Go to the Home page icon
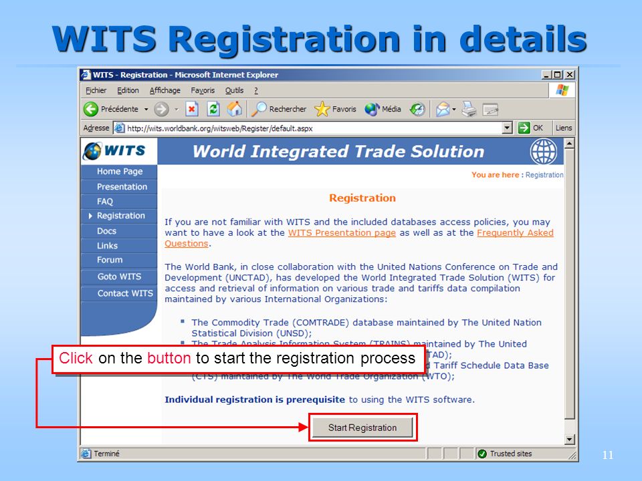The height and width of the screenshot is (481, 642). (234, 109)
